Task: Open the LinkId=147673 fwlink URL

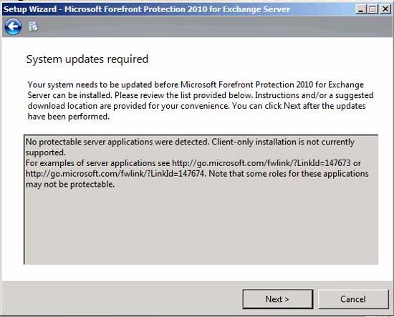Action: click(x=261, y=163)
